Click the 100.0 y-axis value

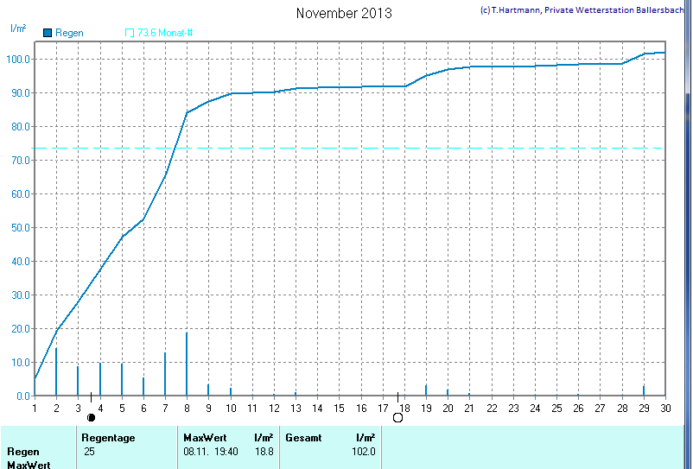coord(18,60)
